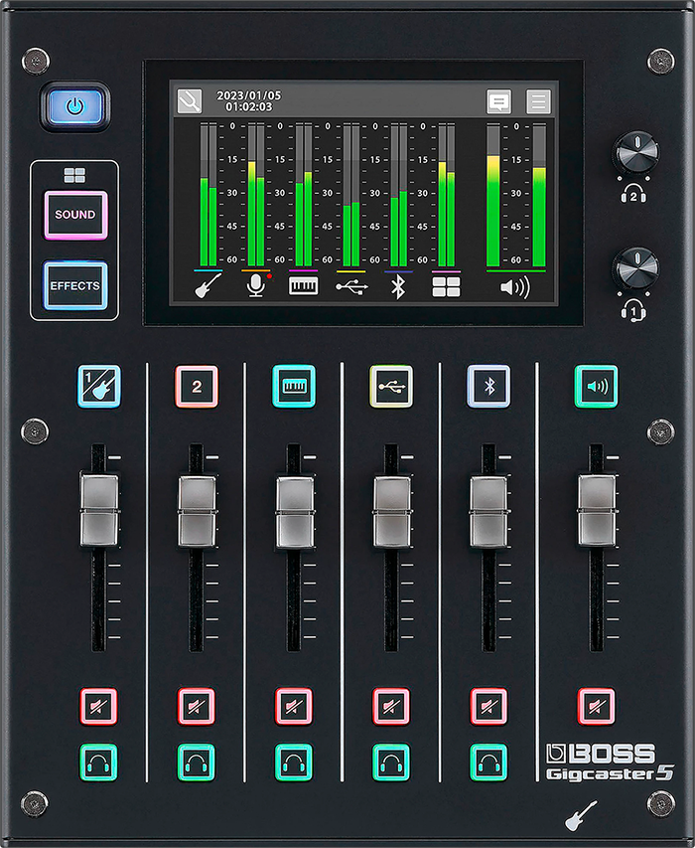Open the hamburger menu on the display
Image resolution: width=695 pixels, height=848 pixels.
click(x=538, y=101)
